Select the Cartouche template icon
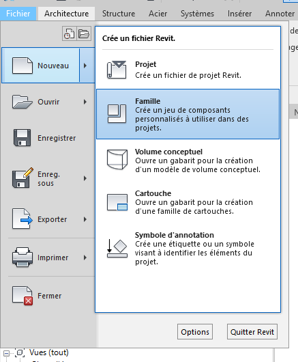298x362 pixels. click(117, 202)
